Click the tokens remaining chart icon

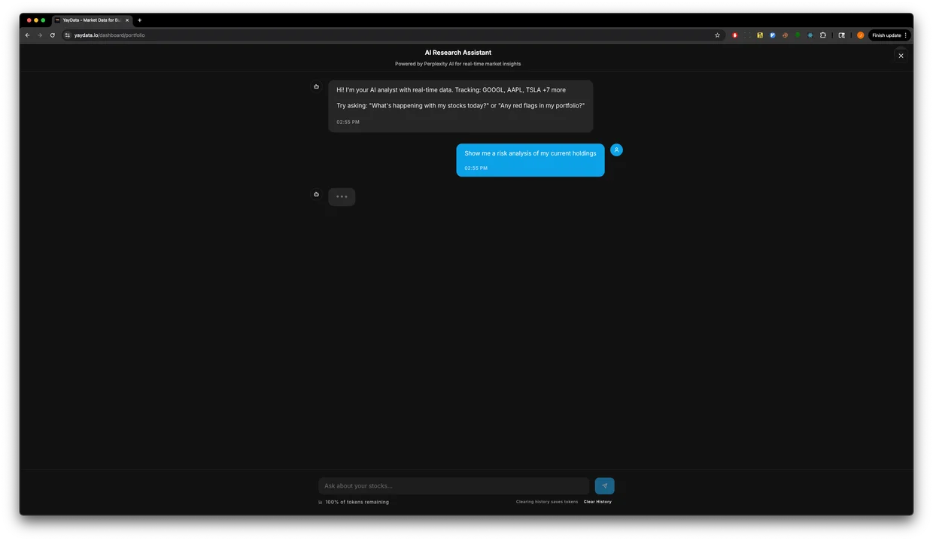320,502
